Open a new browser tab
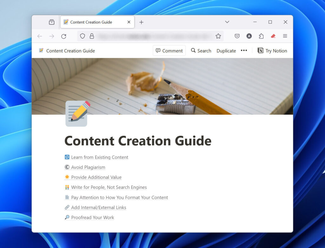 coord(142,22)
